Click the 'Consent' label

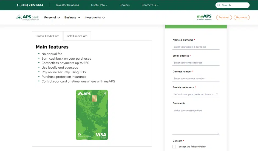[x=177, y=141]
